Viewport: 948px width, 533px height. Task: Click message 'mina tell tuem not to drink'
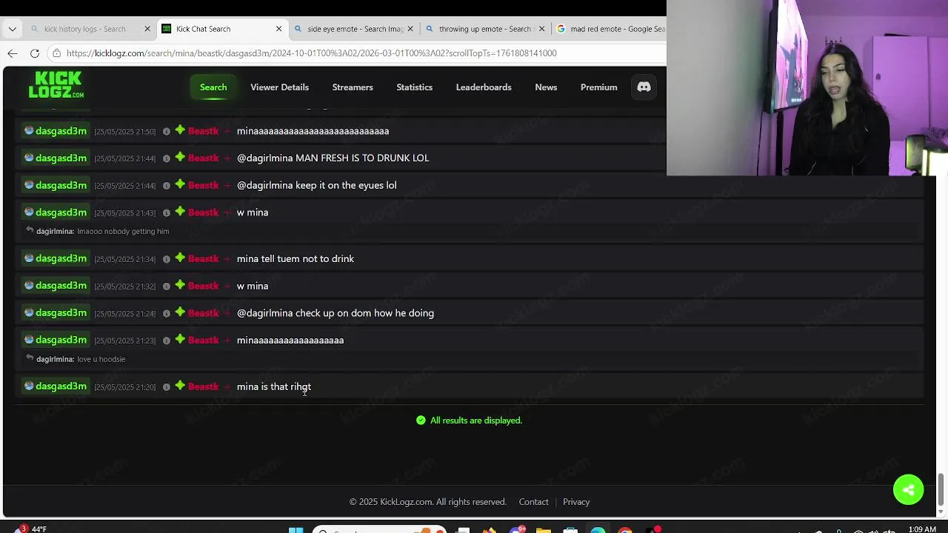[x=296, y=258]
